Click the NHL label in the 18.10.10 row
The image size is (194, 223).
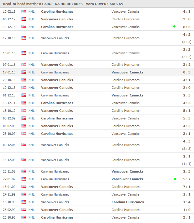(x=32, y=111)
